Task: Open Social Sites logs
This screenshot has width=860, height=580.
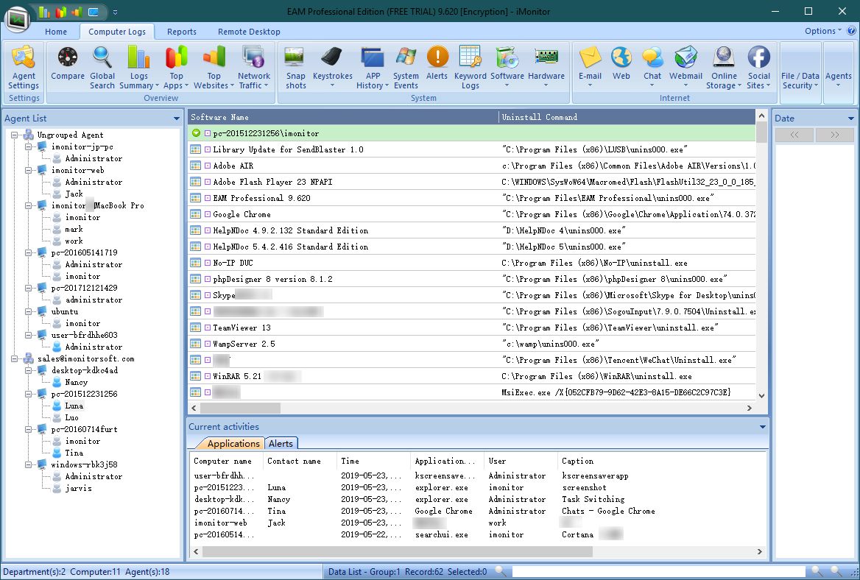Action: coord(758,68)
